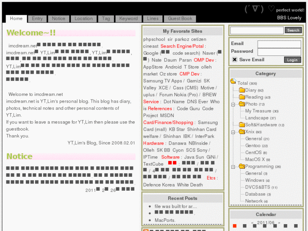Open the code search link
The image size is (308, 231).
pos(186,53)
